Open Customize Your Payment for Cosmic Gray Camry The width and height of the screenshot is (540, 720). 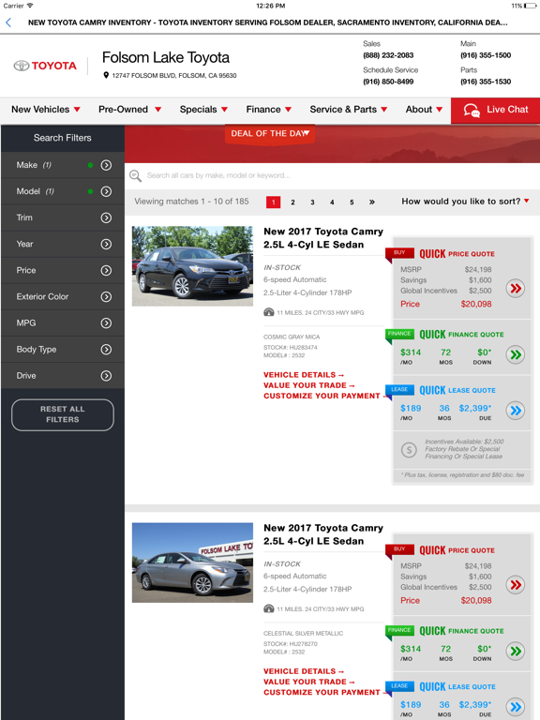325,397
